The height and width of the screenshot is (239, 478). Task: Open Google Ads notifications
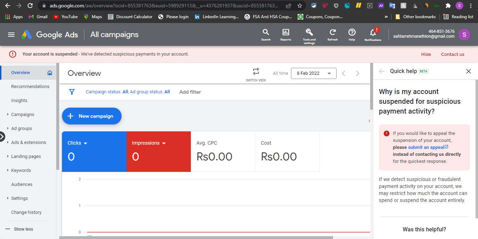[x=373, y=35]
